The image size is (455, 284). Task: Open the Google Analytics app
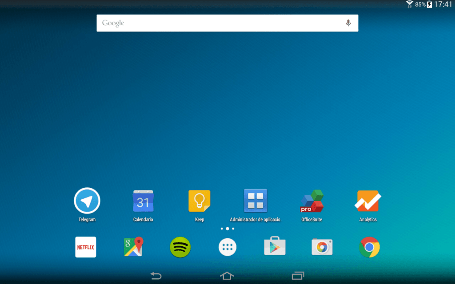[x=368, y=201]
